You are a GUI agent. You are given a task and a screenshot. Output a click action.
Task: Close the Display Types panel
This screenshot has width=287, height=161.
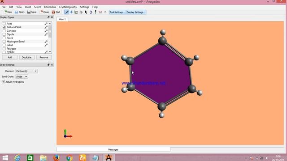(52, 17)
